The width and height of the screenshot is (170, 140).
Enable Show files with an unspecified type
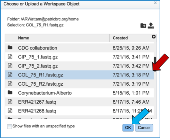click(10, 126)
